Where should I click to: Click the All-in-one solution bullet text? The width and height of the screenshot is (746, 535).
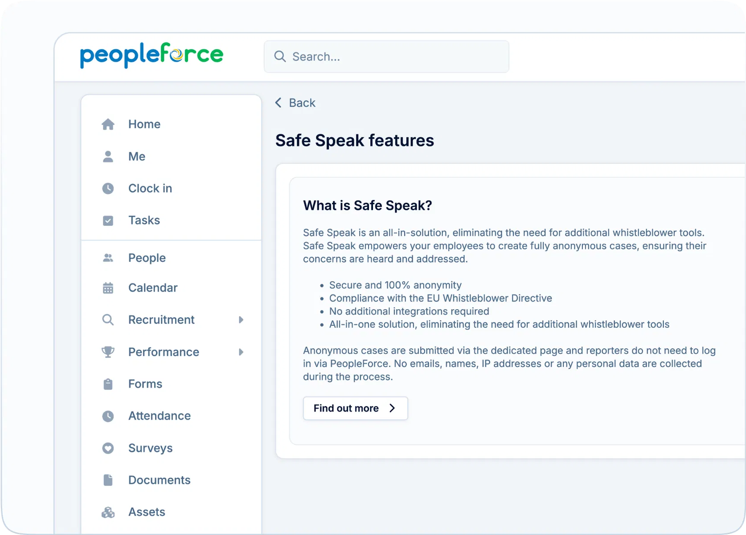pos(499,324)
